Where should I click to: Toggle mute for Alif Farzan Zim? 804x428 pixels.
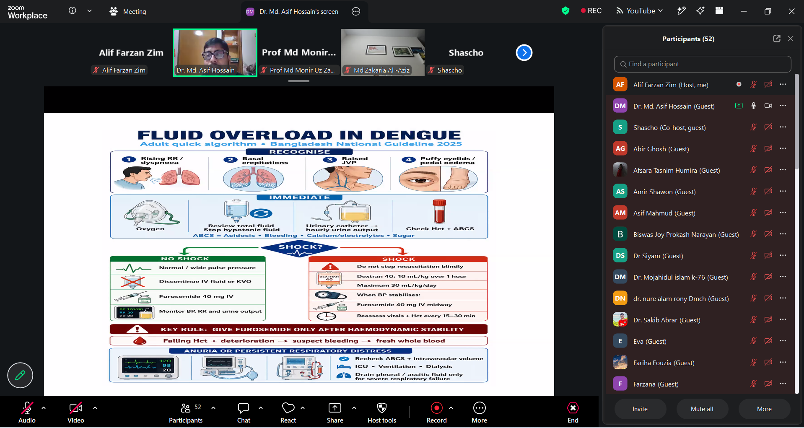tap(753, 84)
